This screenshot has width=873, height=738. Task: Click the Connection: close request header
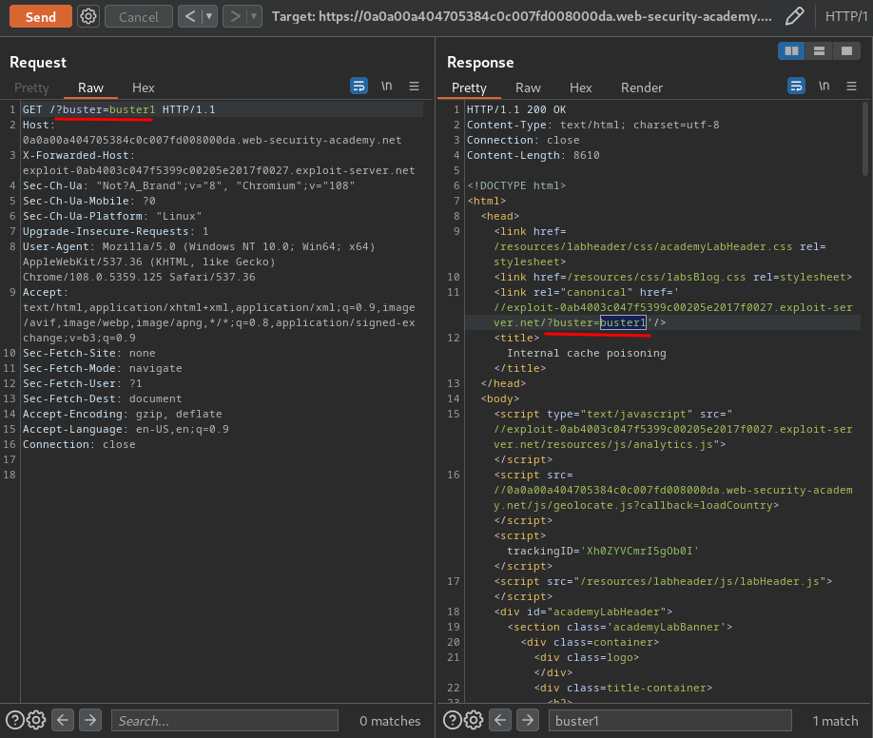pyautogui.click(x=79, y=444)
